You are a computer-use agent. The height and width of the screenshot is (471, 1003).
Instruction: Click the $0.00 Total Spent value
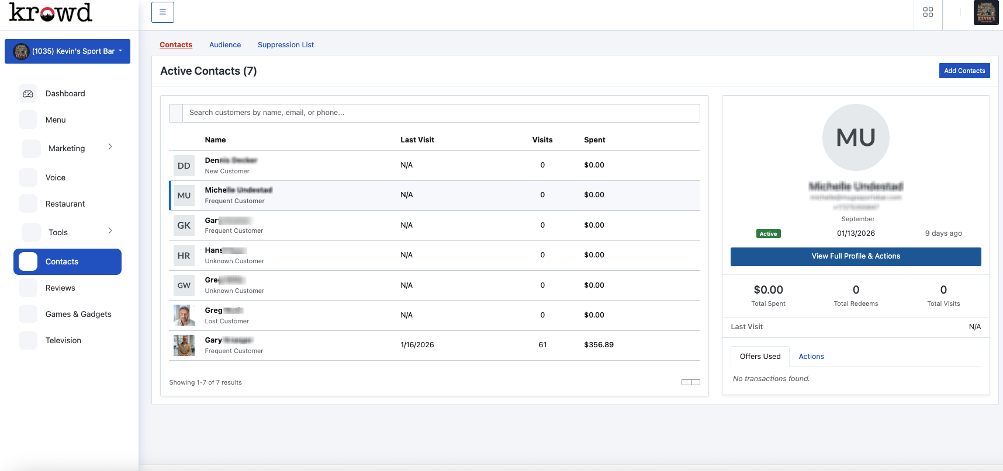click(768, 290)
